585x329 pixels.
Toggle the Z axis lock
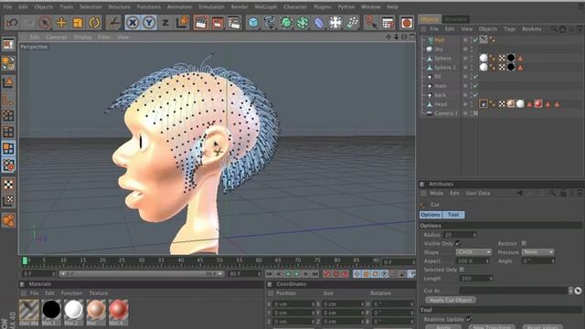click(x=165, y=23)
